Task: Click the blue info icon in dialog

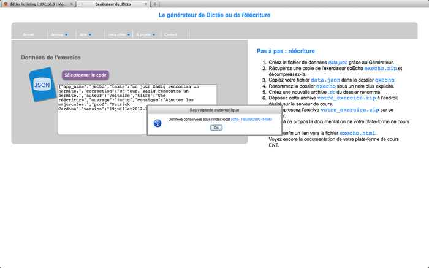Action: coord(157,123)
